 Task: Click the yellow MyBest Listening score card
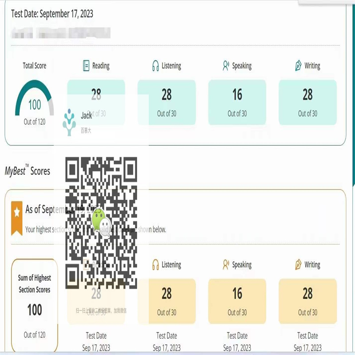click(166, 301)
